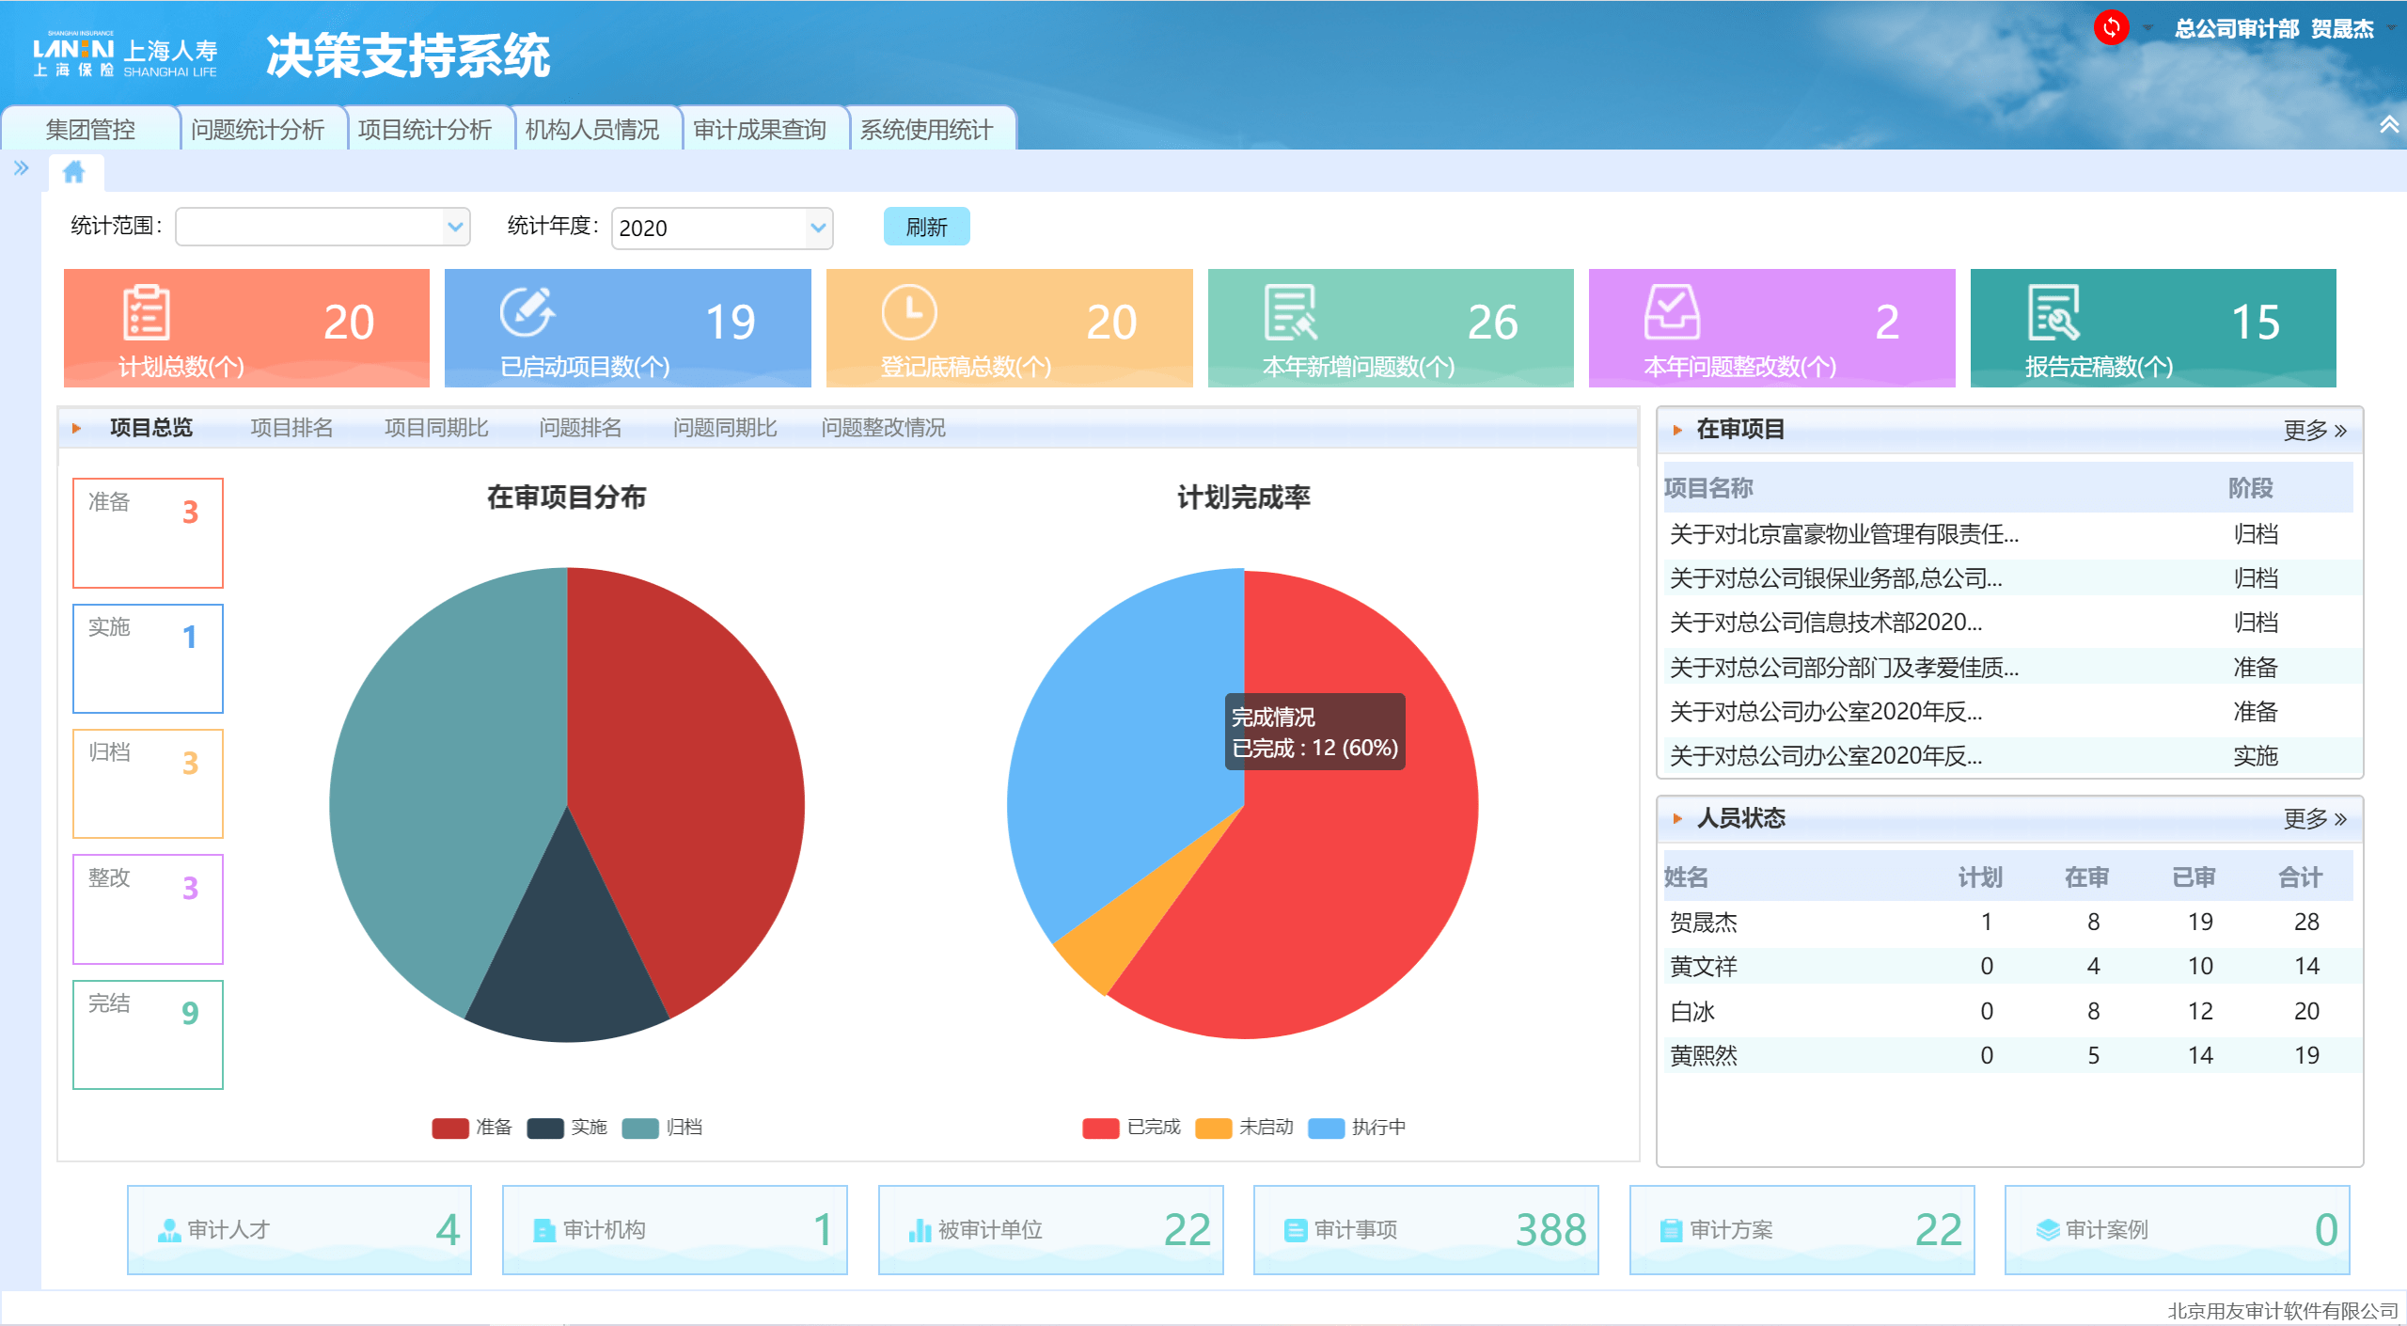Open the 问题统计分析 menu tab
The width and height of the screenshot is (2407, 1326).
click(258, 129)
